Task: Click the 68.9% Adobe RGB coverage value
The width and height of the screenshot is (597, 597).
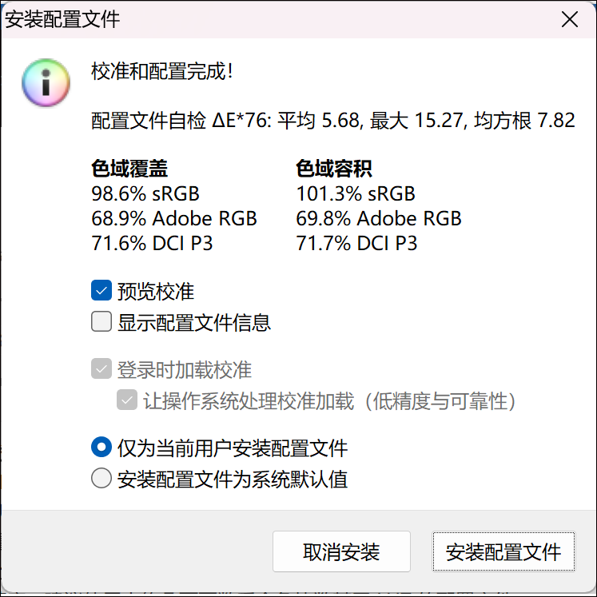Action: coord(175,218)
